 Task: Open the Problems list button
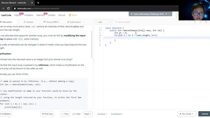point(6,114)
